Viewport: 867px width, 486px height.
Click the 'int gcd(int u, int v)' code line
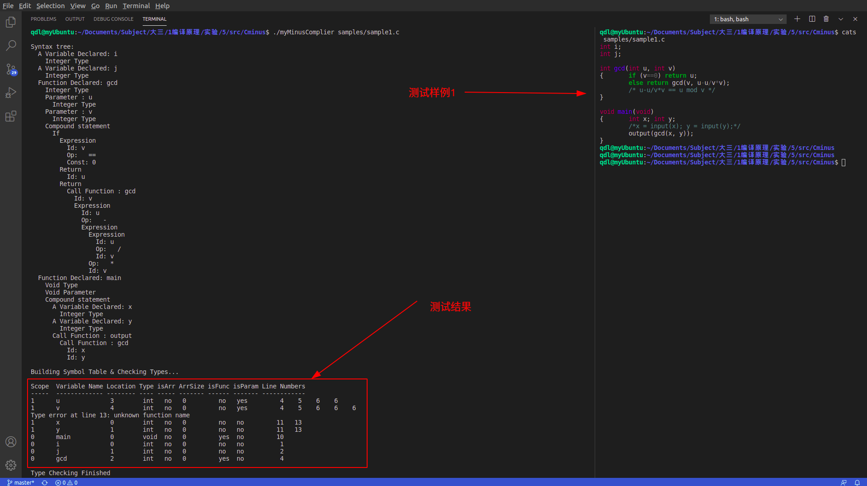click(638, 68)
